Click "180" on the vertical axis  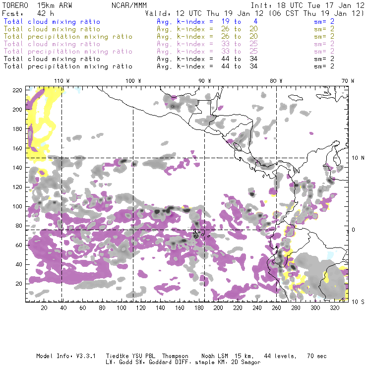pyautogui.click(x=17, y=129)
